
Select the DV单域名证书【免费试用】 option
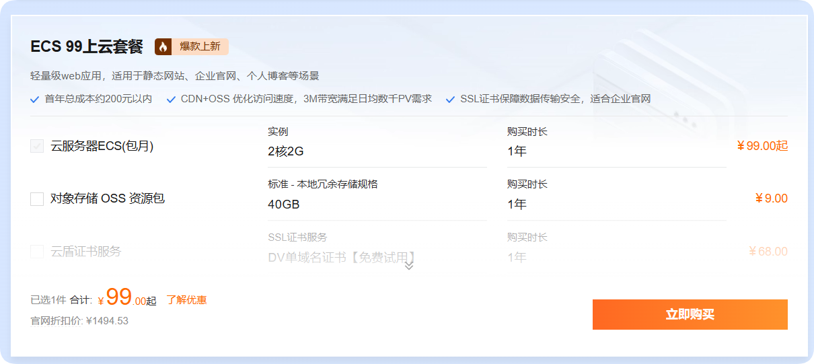342,257
